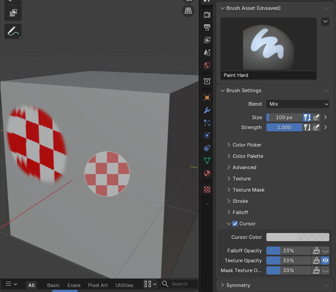The height and width of the screenshot is (292, 336).
Task: Enable the Cursor checkbox
Action: point(235,224)
